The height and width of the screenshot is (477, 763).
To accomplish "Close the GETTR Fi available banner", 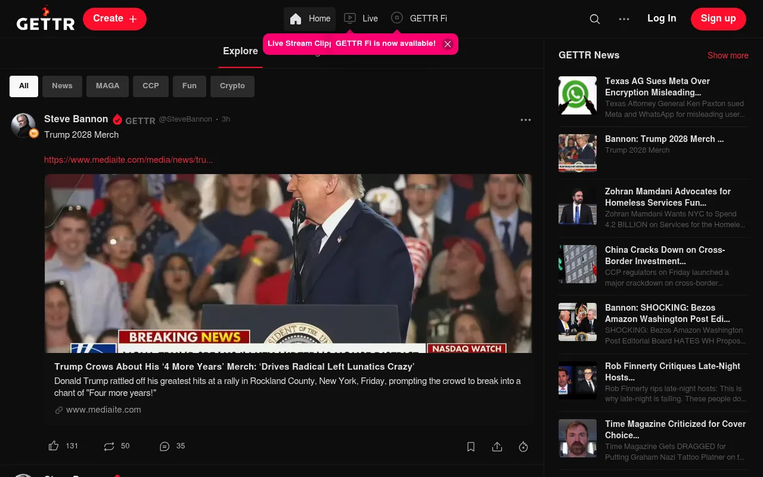I will [448, 44].
